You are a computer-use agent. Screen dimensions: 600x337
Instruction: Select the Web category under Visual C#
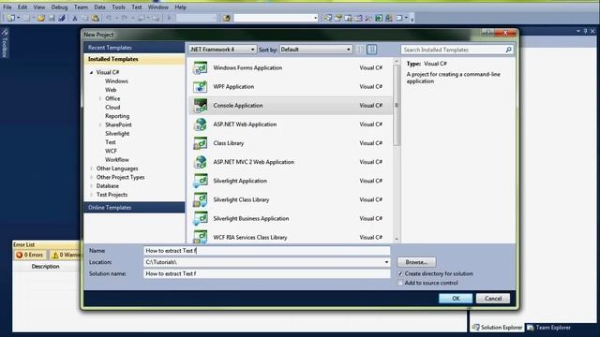click(111, 90)
